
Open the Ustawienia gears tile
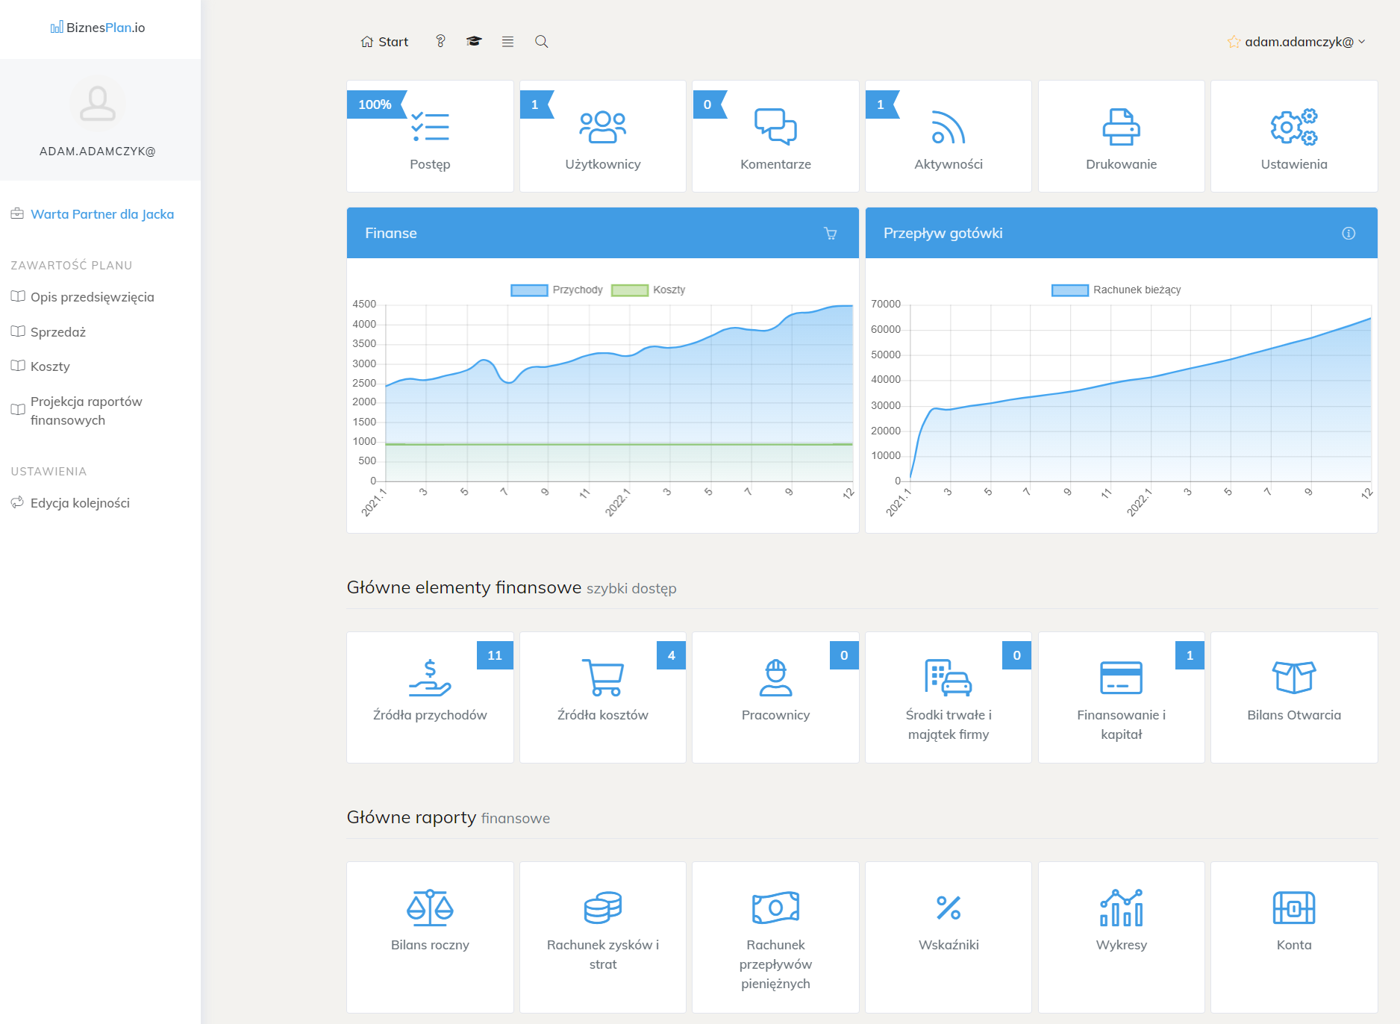[1294, 137]
